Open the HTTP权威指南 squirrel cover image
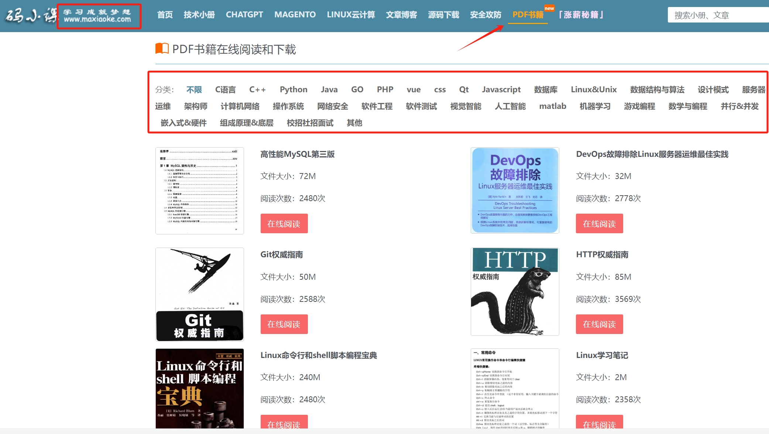Viewport: 769px width, 434px height. [515, 292]
